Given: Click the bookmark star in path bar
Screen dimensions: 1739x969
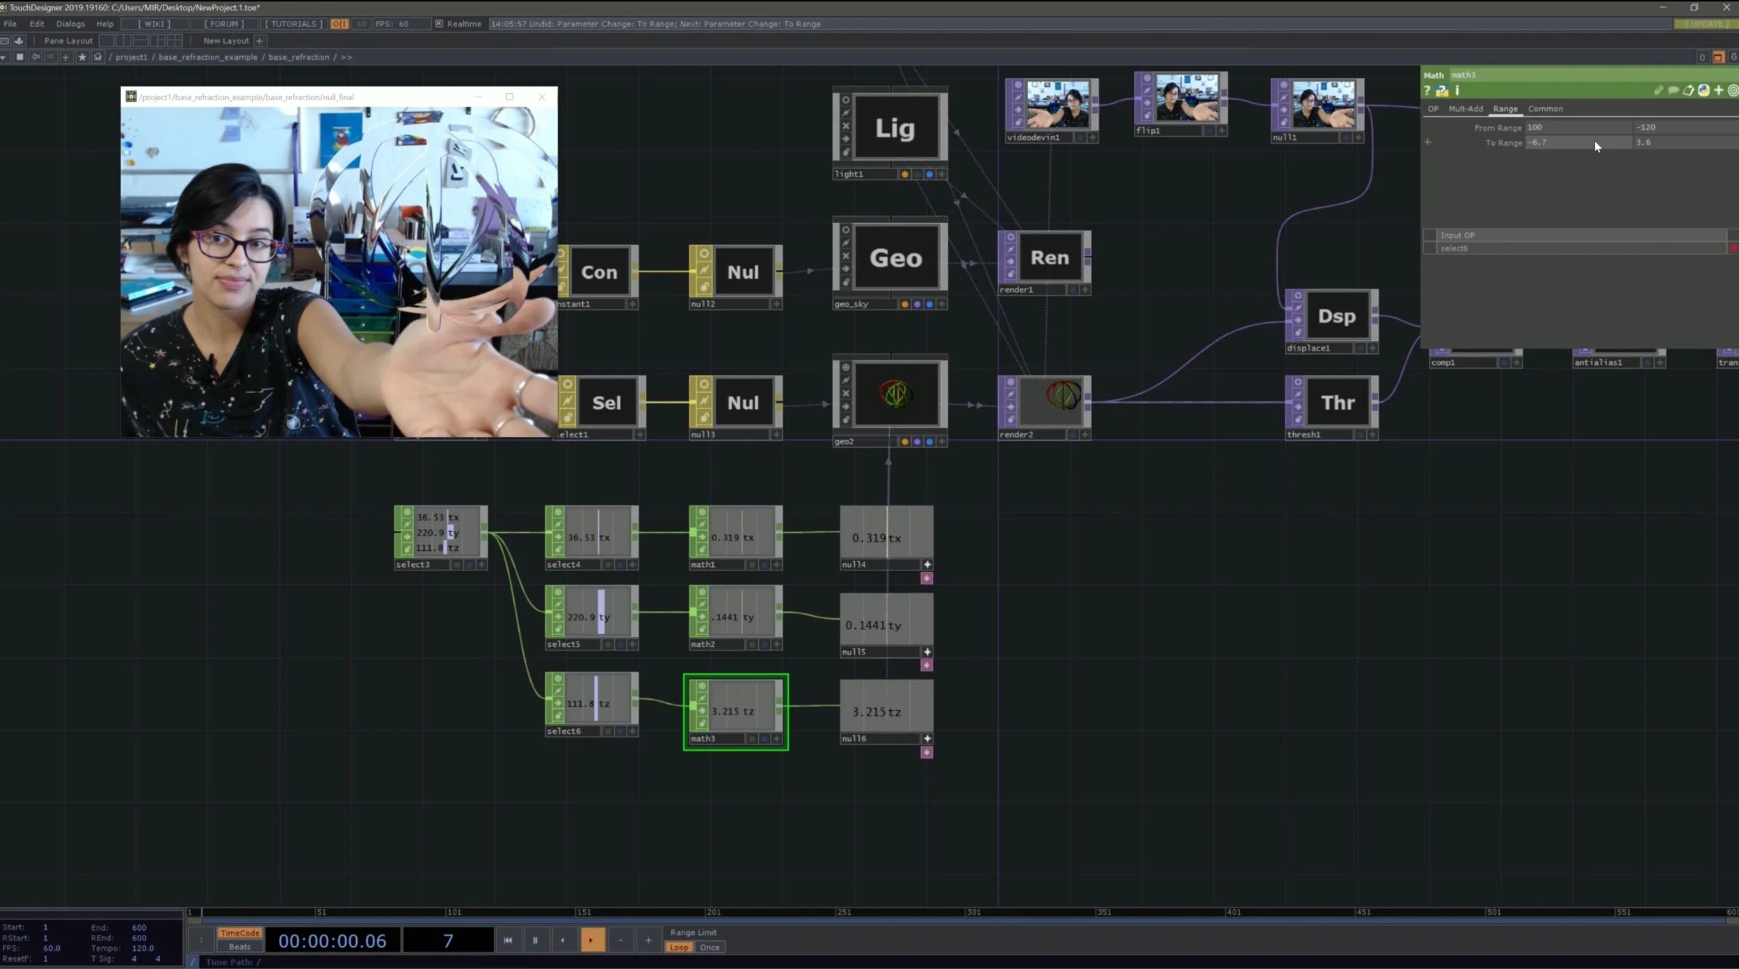Looking at the screenshot, I should click(x=82, y=57).
